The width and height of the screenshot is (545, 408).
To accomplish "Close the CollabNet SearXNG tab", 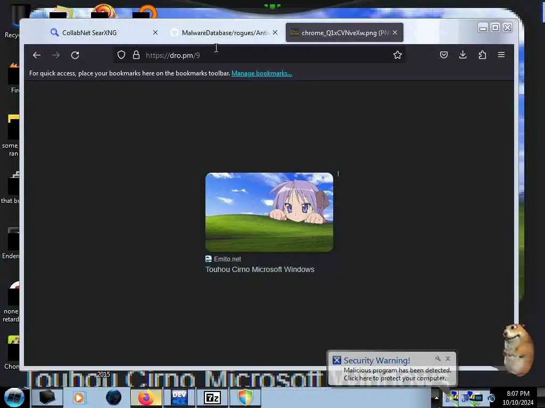I will click(155, 32).
